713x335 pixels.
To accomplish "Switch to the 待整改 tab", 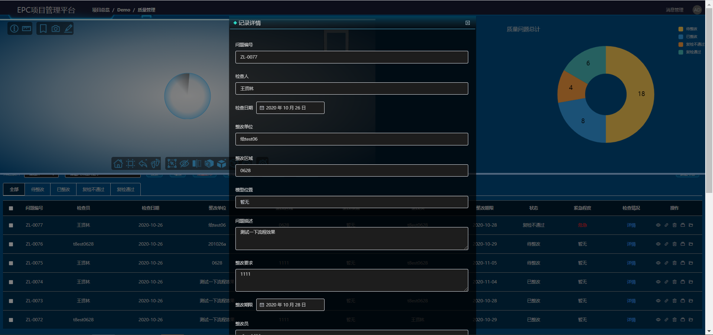I will pyautogui.click(x=38, y=190).
